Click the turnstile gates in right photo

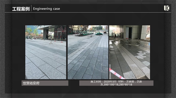[117, 35]
